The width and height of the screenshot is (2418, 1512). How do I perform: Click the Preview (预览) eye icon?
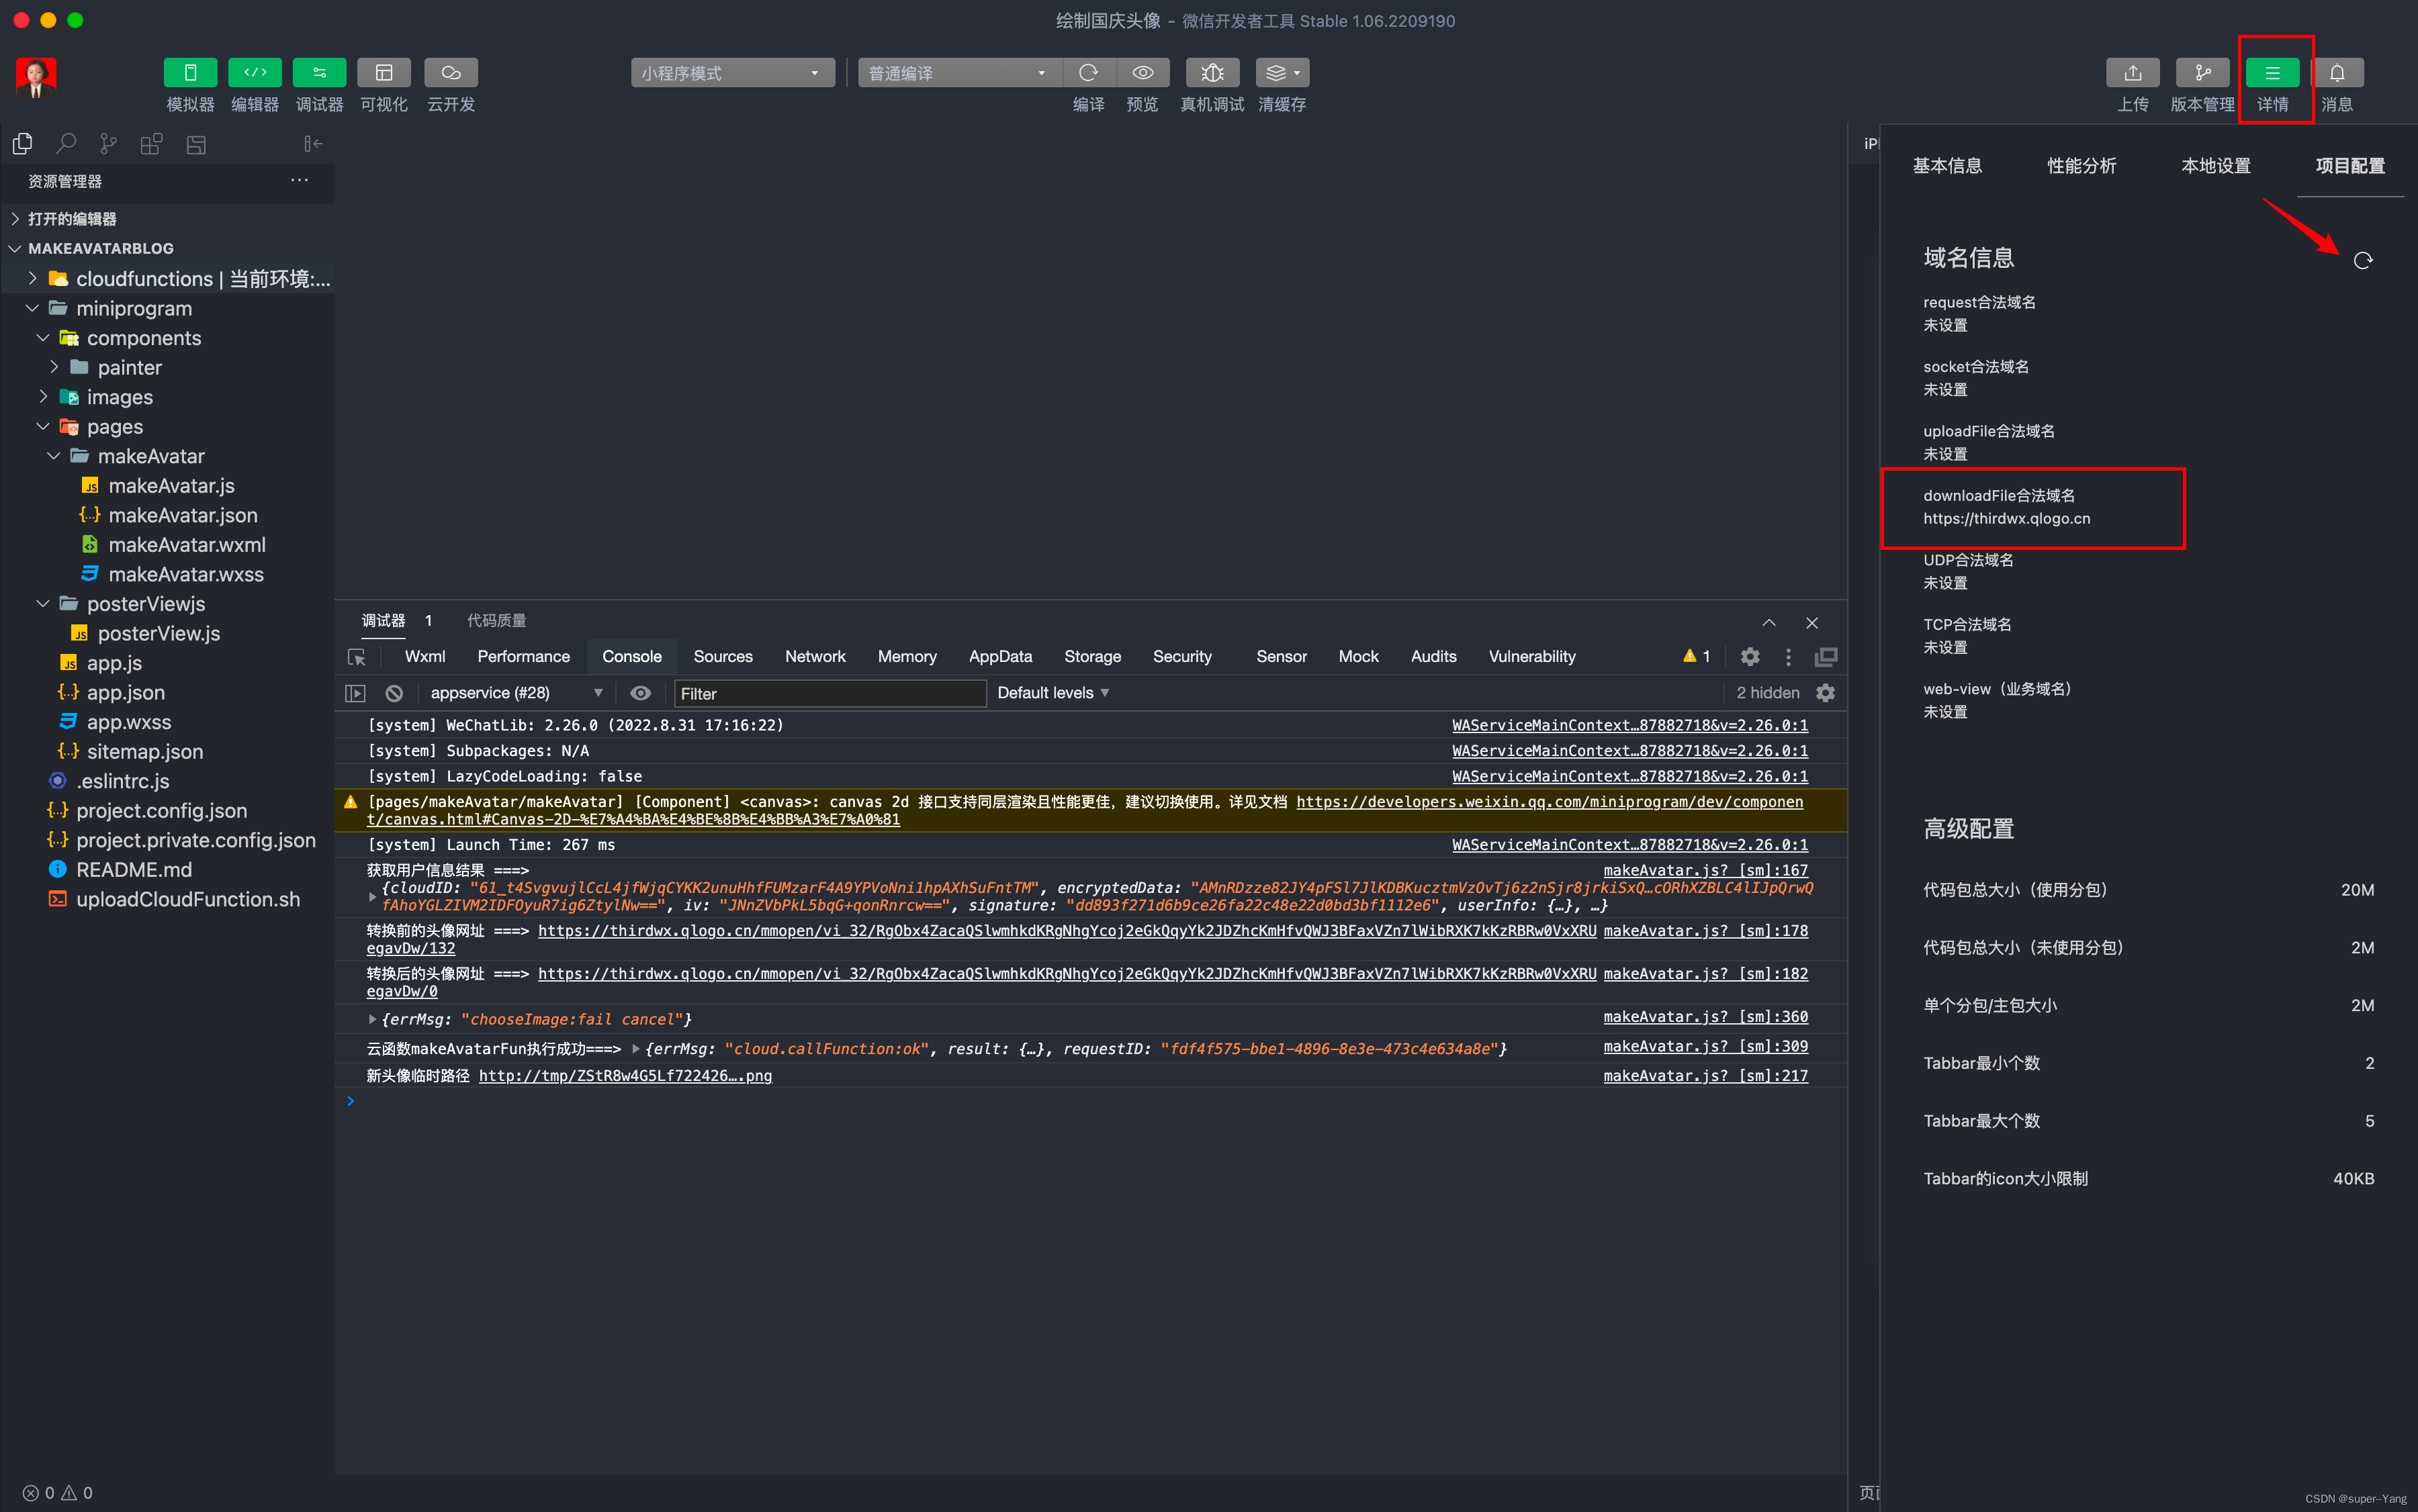point(1143,72)
